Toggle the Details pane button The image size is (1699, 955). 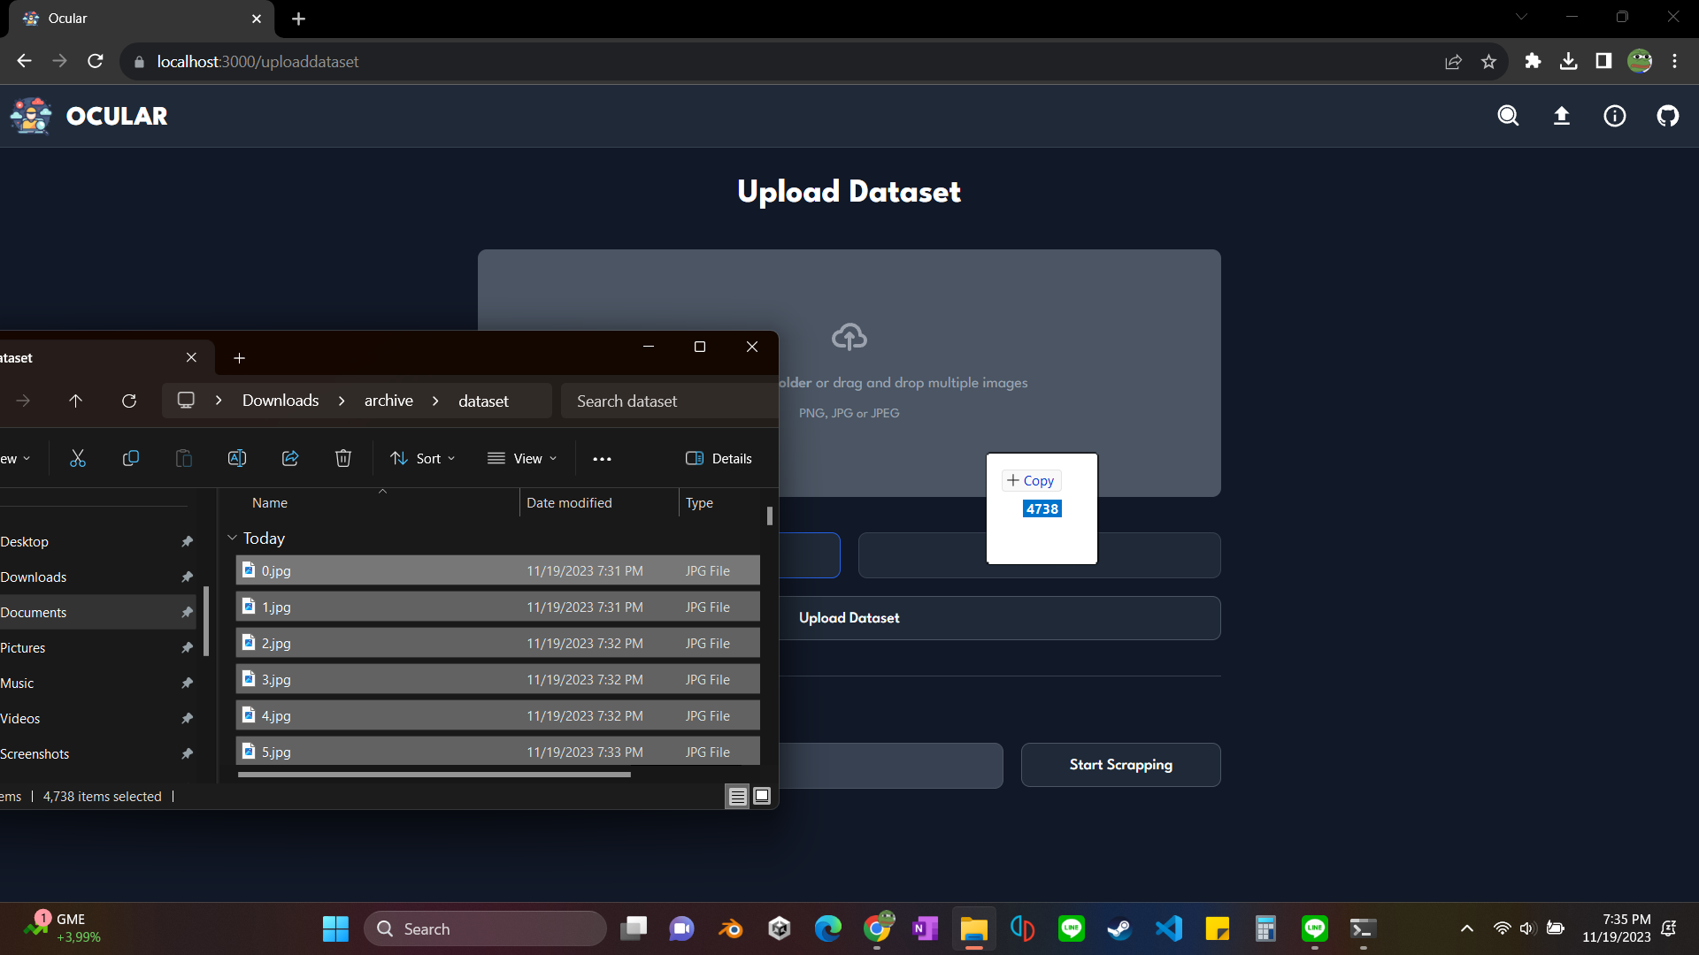click(x=719, y=458)
